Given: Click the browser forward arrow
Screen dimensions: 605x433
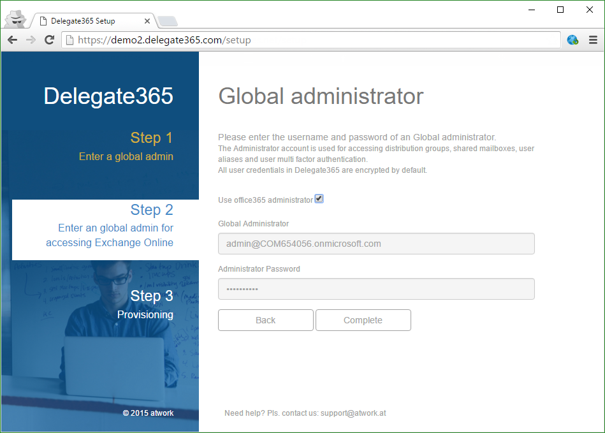Looking at the screenshot, I should click(x=31, y=40).
